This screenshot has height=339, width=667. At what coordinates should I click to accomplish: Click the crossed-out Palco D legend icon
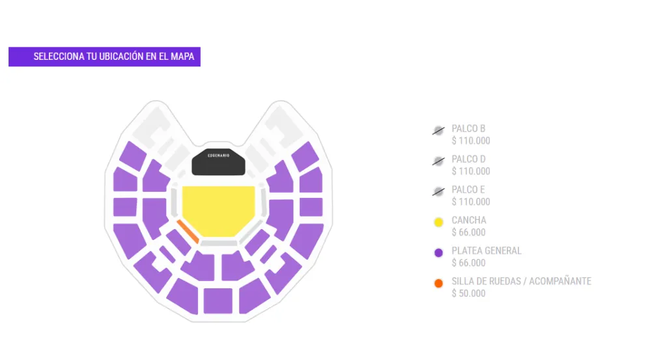pos(438,161)
